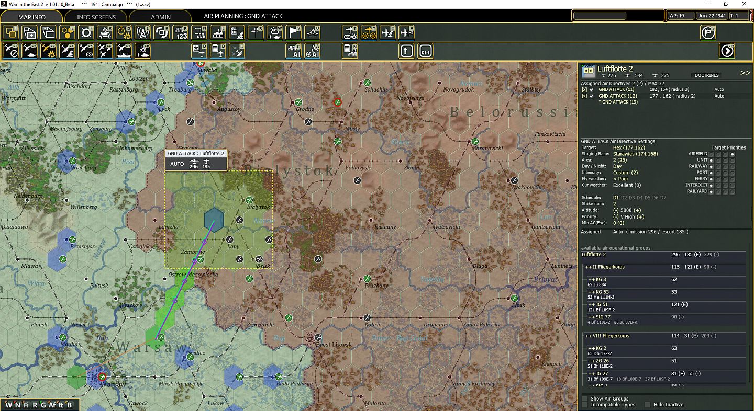
Task: Open the ADMIN tab
Action: coord(161,17)
